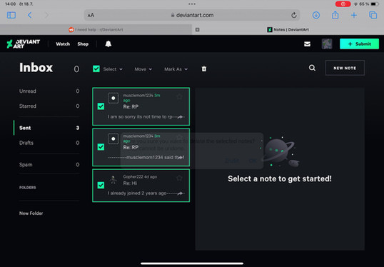Open the Unread folder
Image resolution: width=384 pixels, height=267 pixels.
click(x=49, y=91)
